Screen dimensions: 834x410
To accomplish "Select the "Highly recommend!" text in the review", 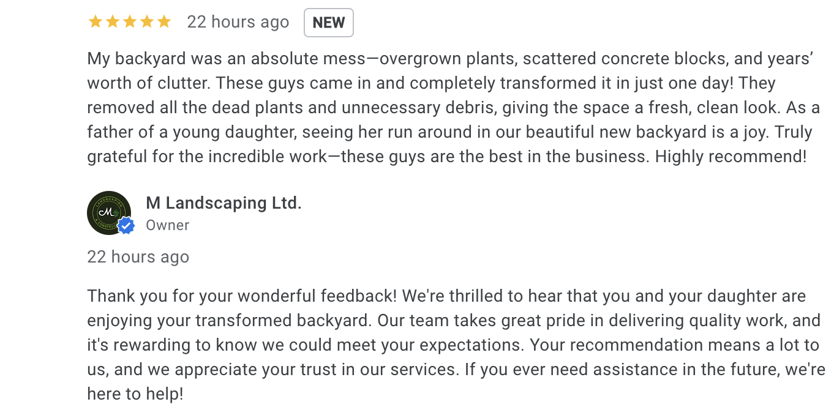I will pyautogui.click(x=731, y=157).
